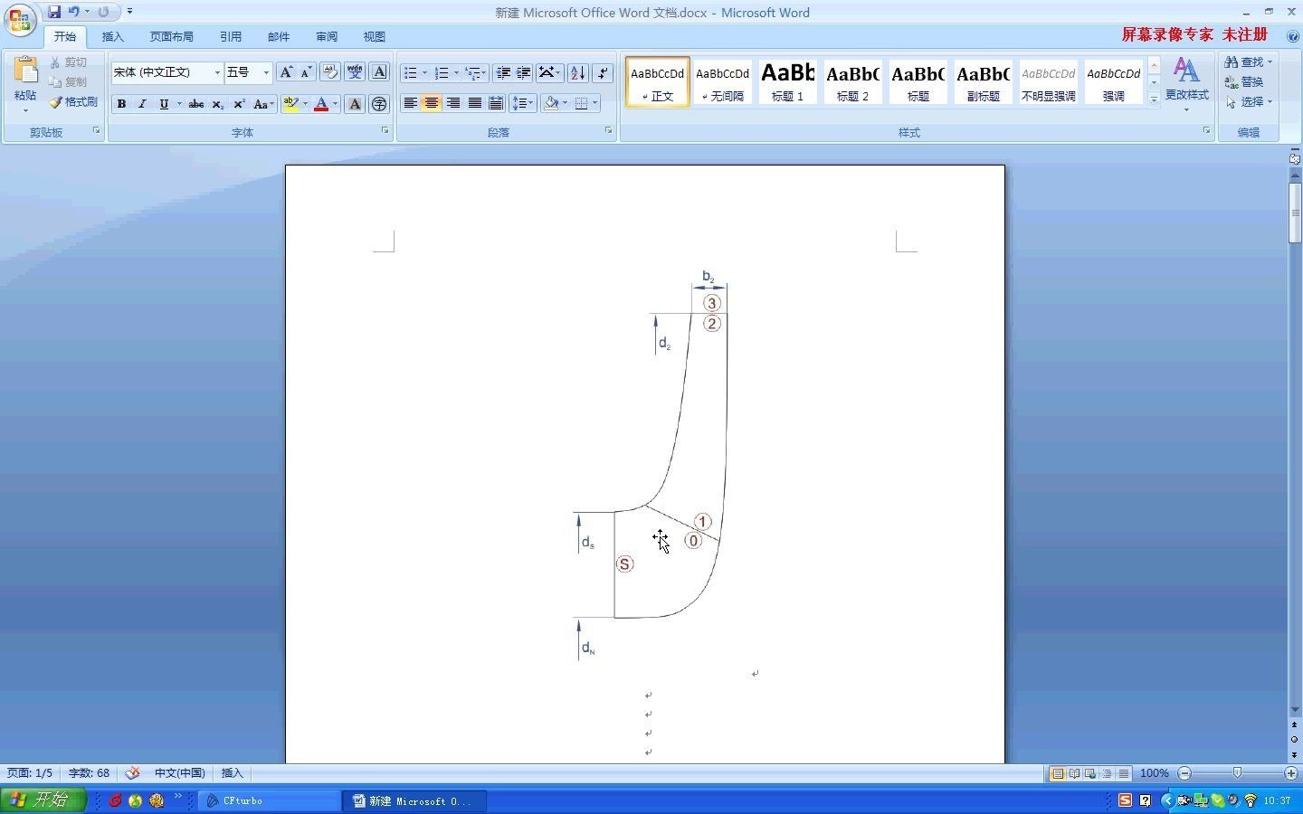Switch to CFturbo in the taskbar

270,800
